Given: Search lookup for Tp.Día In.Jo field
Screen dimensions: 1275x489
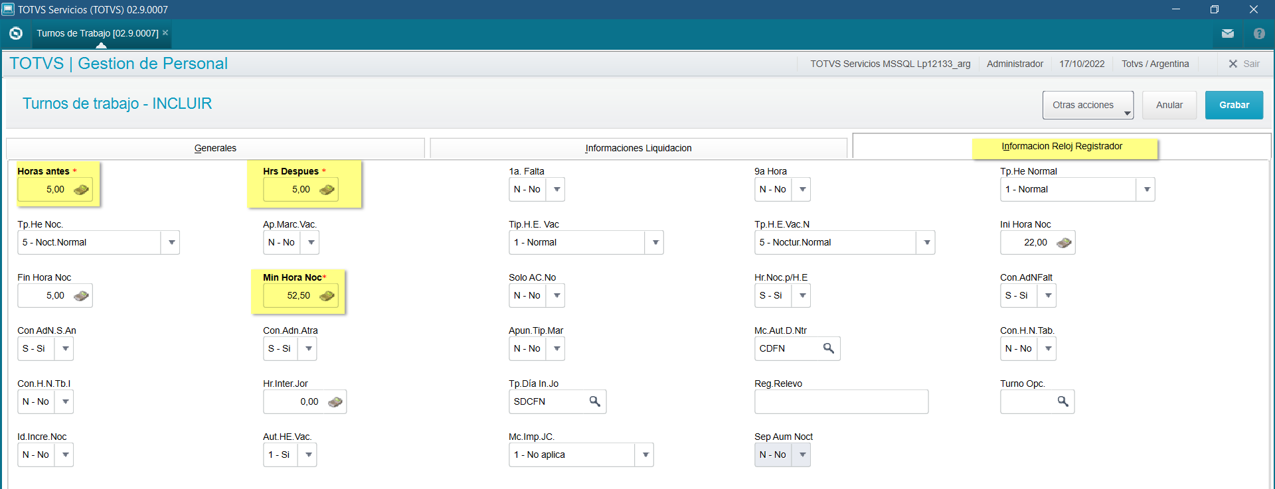Looking at the screenshot, I should [595, 401].
